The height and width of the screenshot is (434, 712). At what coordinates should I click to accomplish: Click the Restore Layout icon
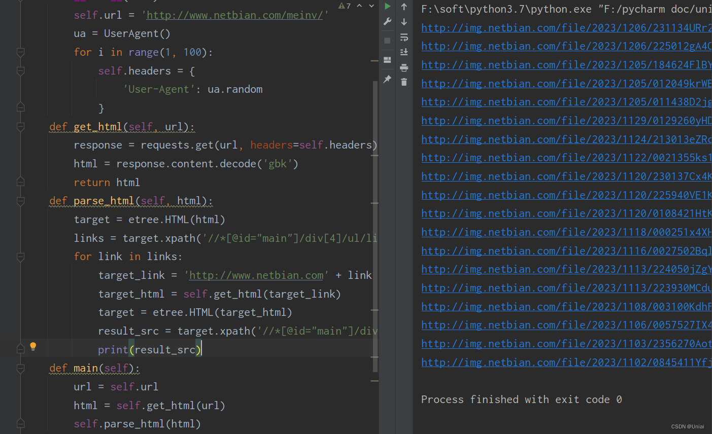tap(387, 60)
